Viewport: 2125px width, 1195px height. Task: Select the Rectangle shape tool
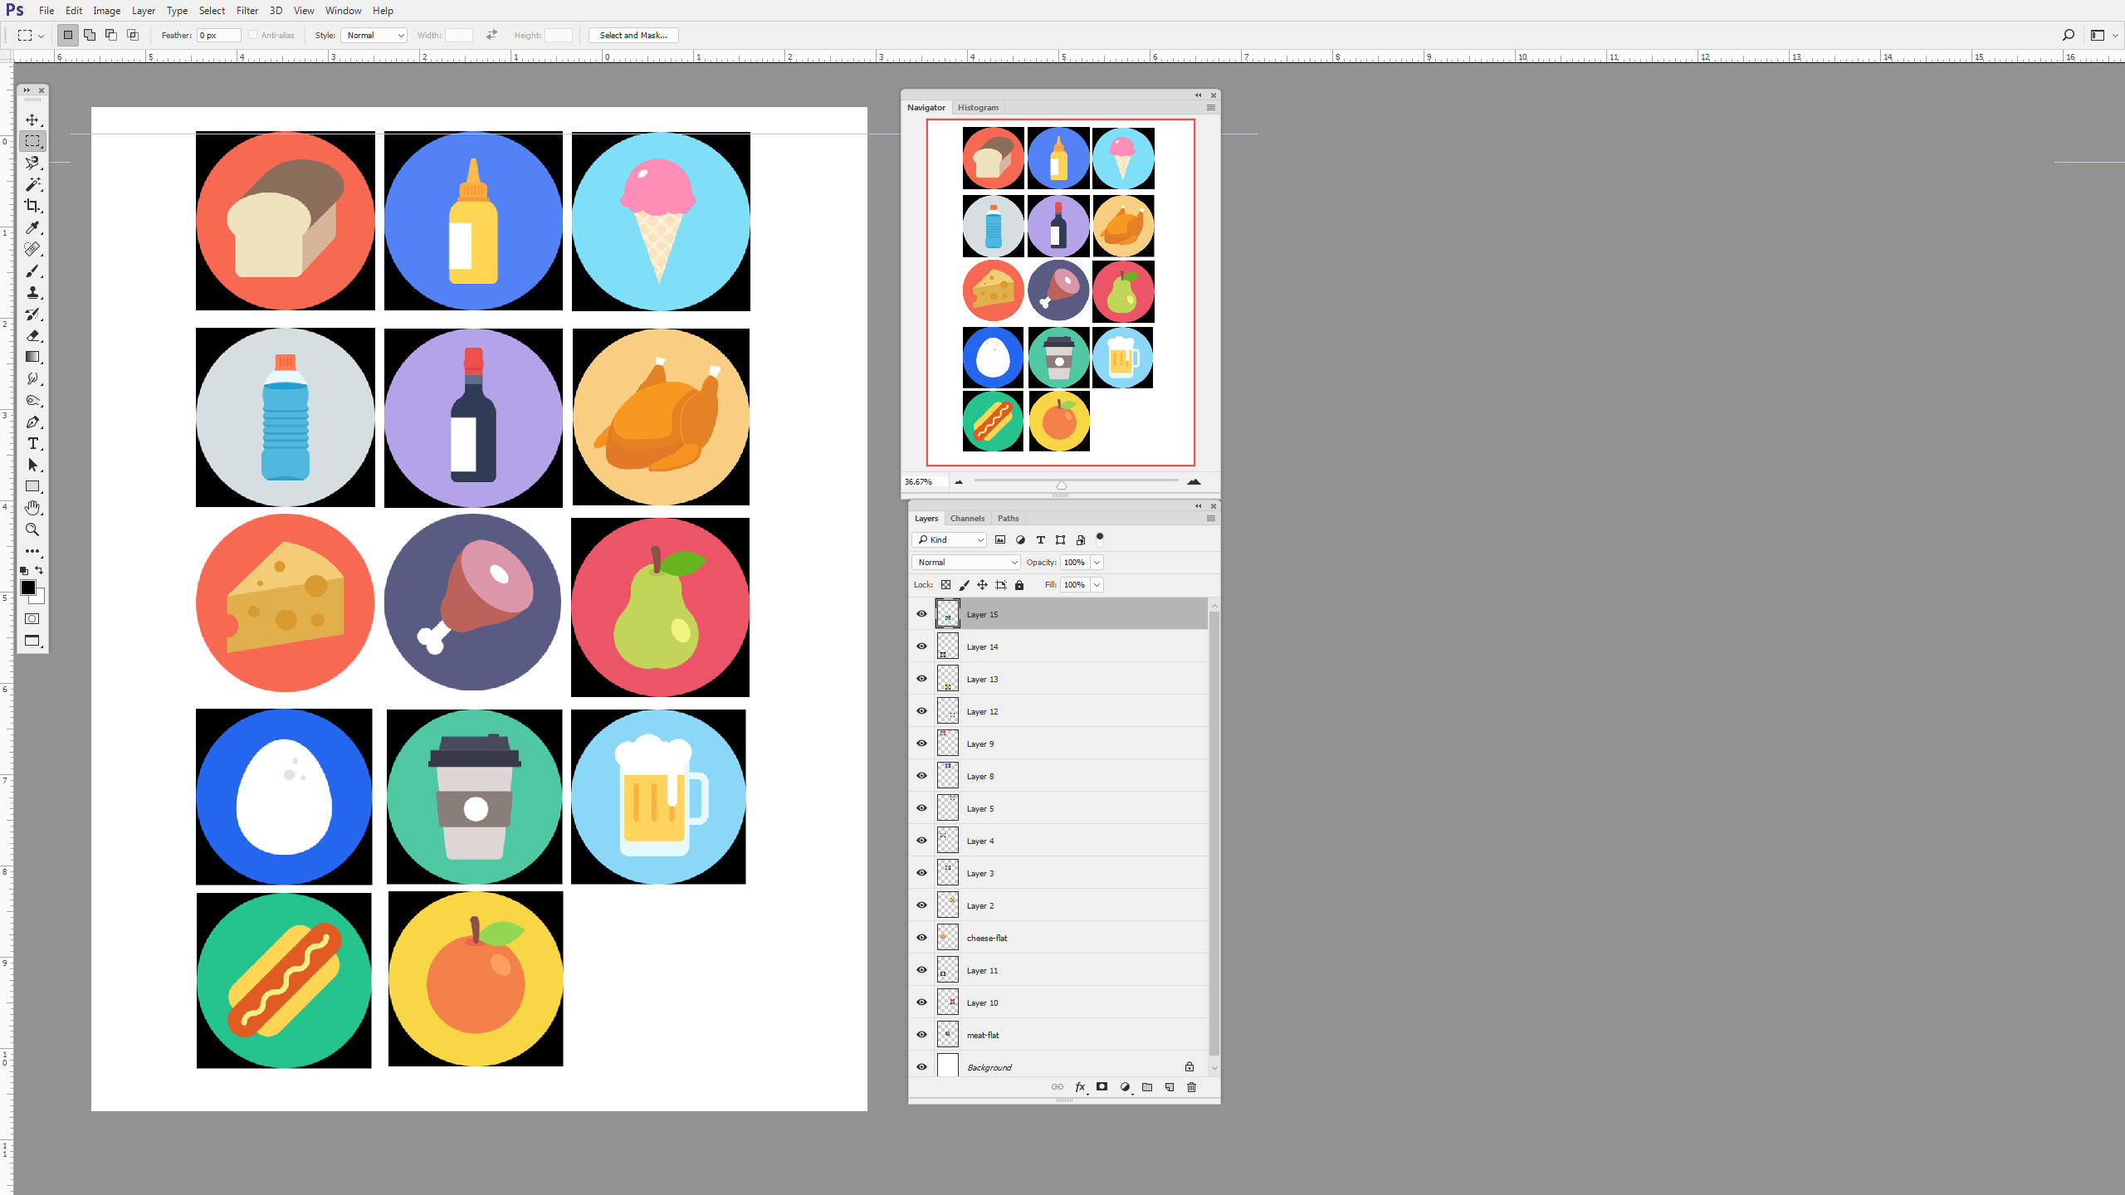[32, 486]
